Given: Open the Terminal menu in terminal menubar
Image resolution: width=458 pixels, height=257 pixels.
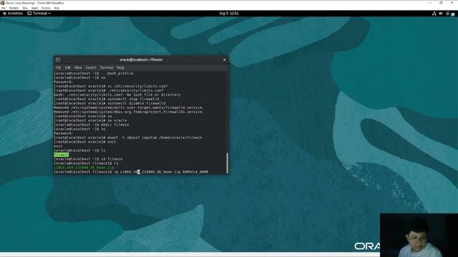Looking at the screenshot, I should [x=107, y=67].
